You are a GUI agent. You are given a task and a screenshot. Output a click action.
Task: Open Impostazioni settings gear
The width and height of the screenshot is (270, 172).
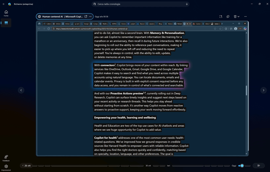point(6,167)
